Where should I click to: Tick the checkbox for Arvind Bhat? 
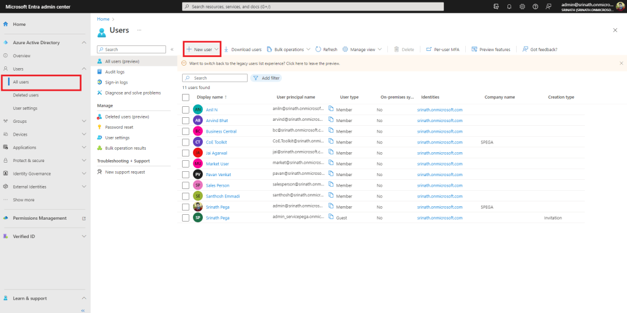click(x=186, y=120)
